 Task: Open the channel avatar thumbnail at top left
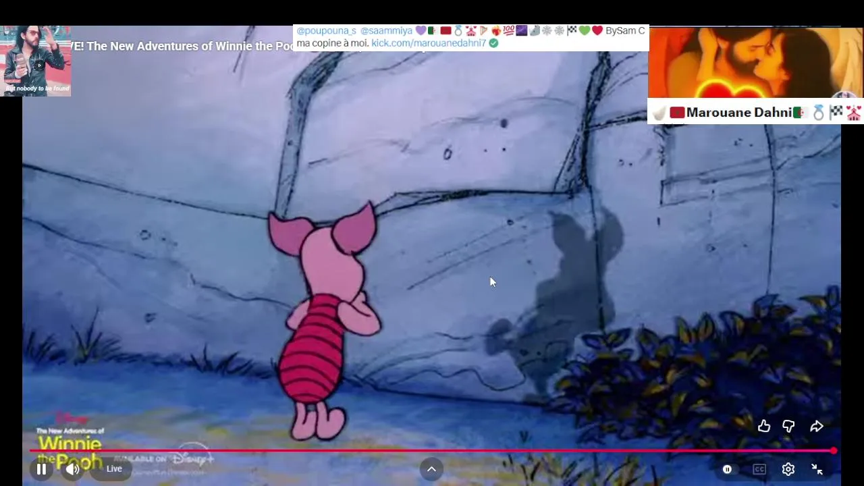pyautogui.click(x=36, y=61)
